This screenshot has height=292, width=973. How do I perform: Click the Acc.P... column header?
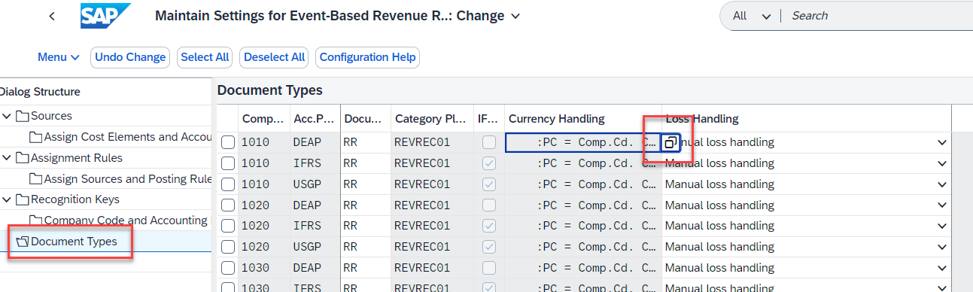tap(315, 118)
